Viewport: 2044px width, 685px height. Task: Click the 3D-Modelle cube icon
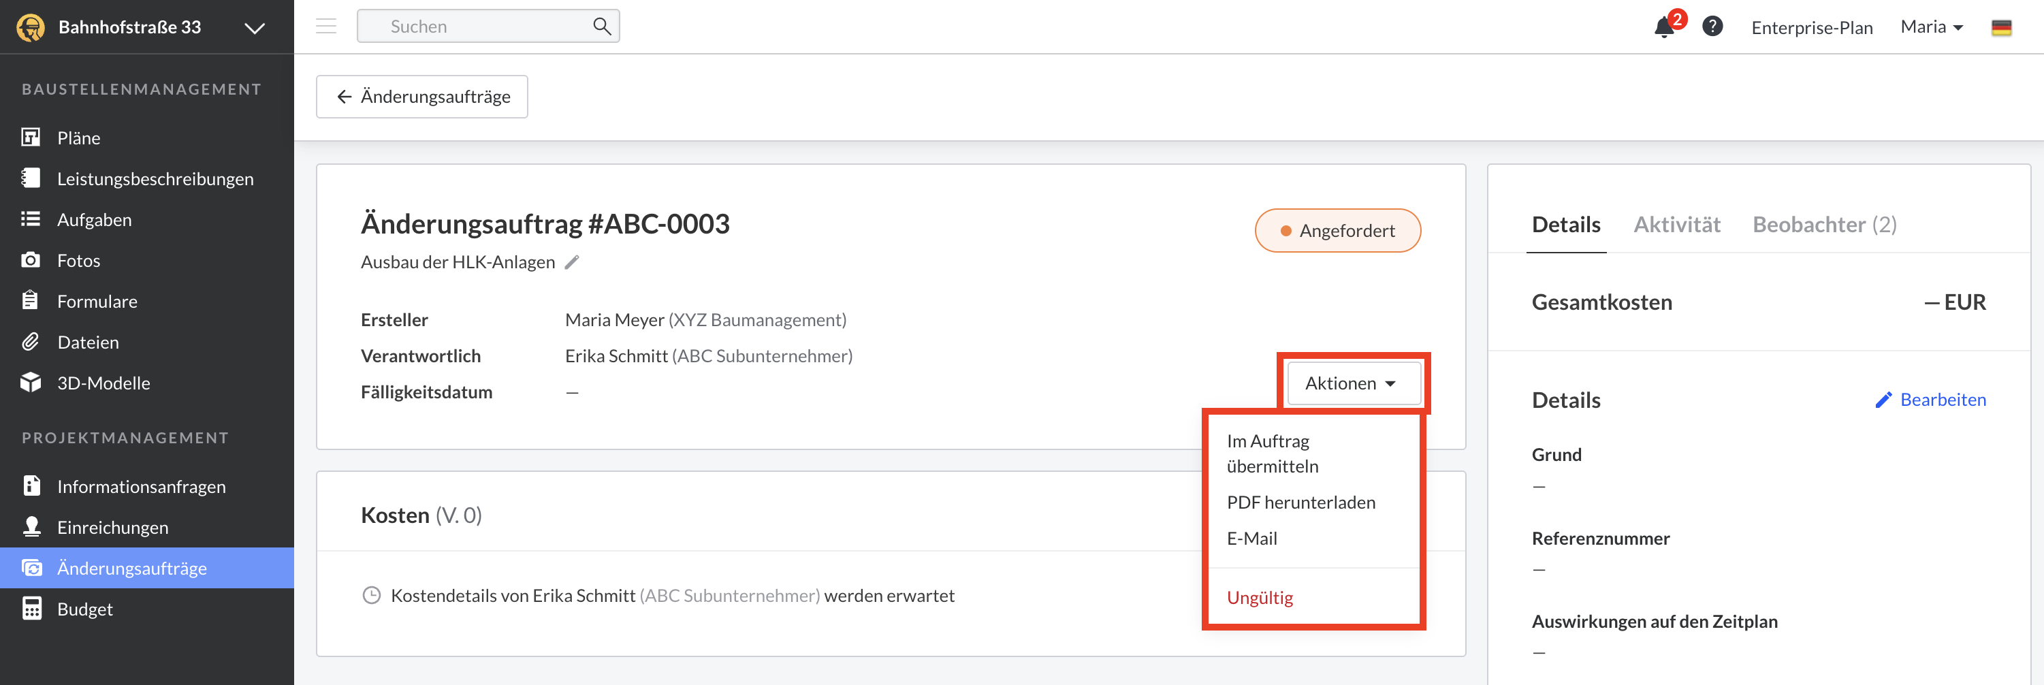click(x=31, y=383)
